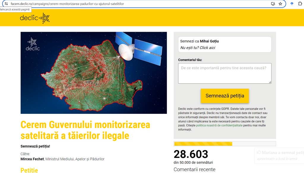Click the thumbs-up icon in signature notification

[259, 152]
